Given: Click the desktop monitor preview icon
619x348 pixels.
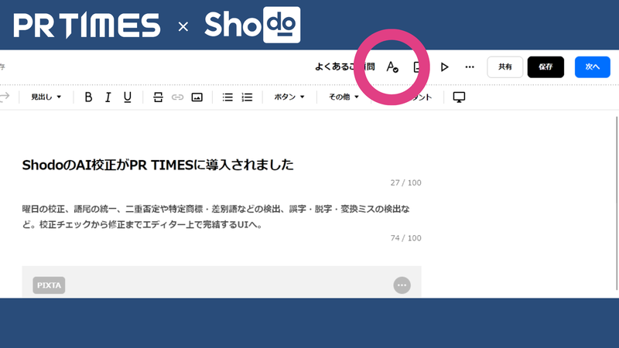Looking at the screenshot, I should coord(459,97).
